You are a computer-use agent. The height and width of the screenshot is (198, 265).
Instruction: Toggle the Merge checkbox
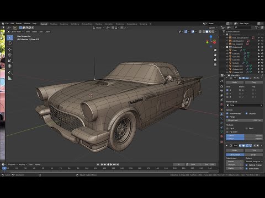click(227, 117)
